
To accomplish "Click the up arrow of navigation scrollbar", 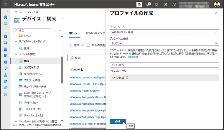I will point(62,36).
